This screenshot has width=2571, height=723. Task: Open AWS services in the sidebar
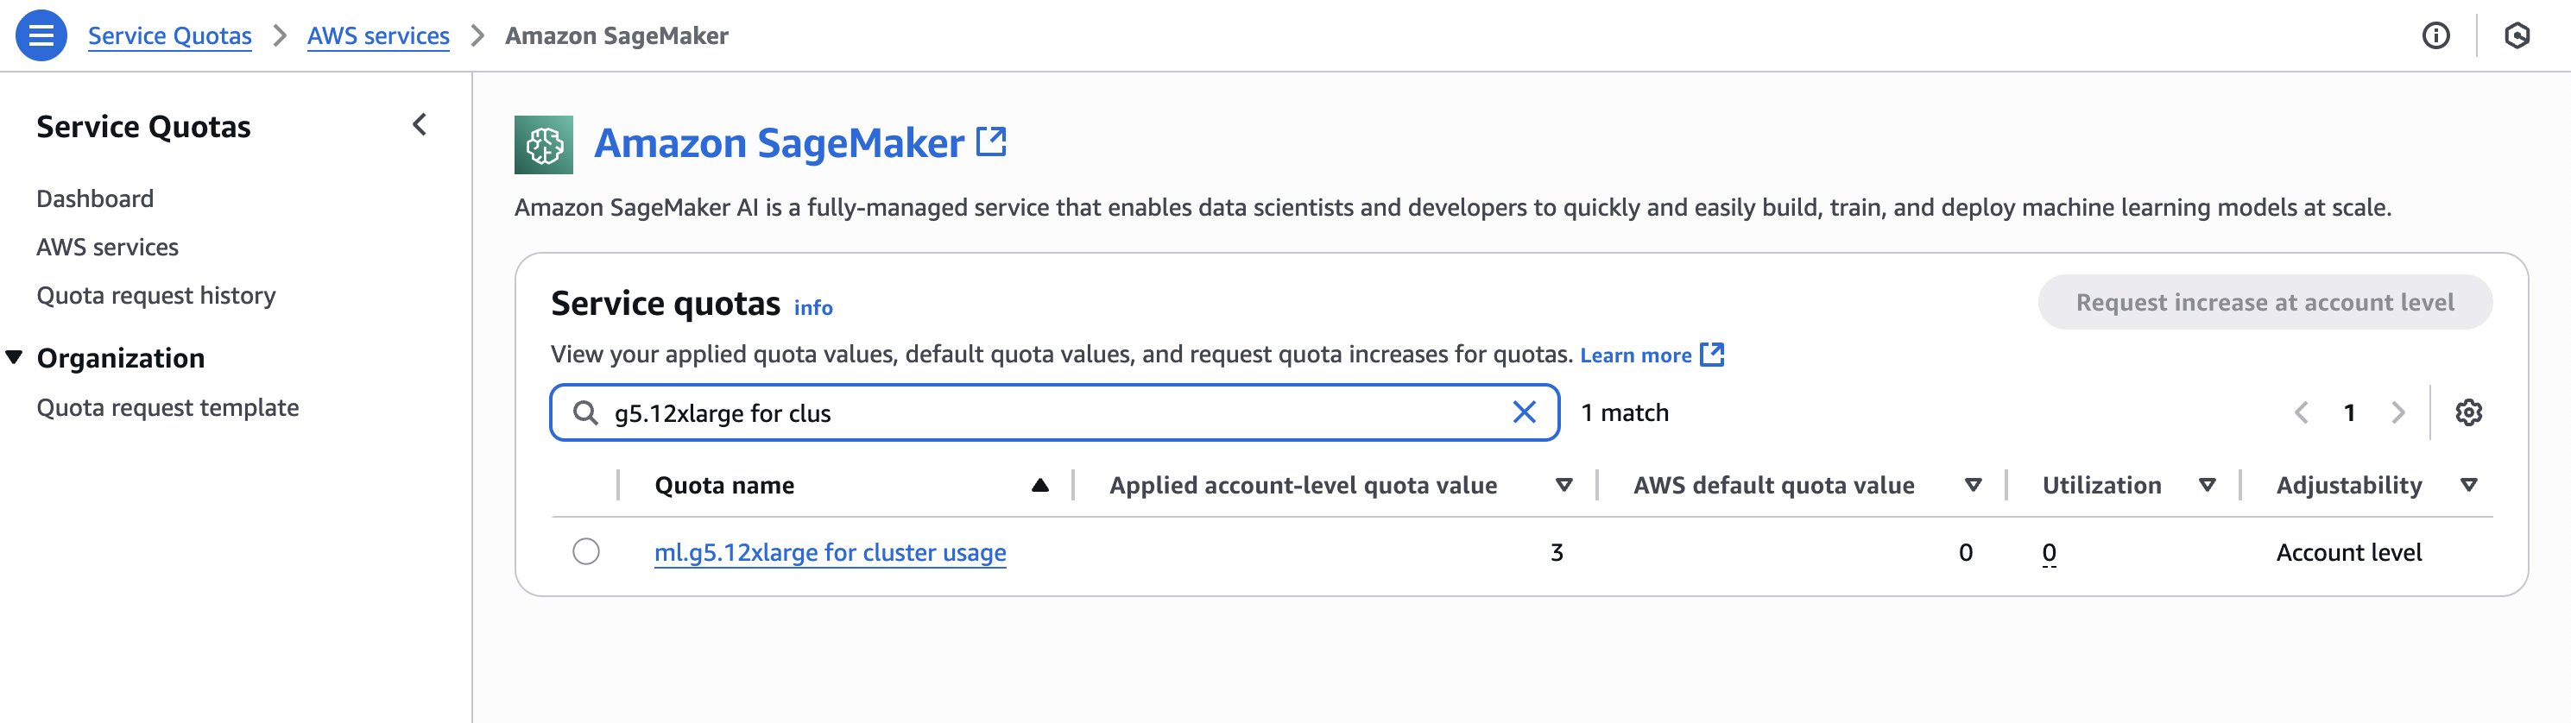108,248
